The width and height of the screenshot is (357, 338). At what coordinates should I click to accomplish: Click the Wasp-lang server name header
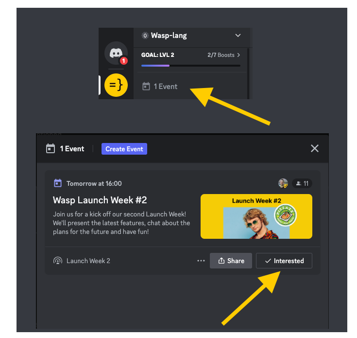[169, 36]
